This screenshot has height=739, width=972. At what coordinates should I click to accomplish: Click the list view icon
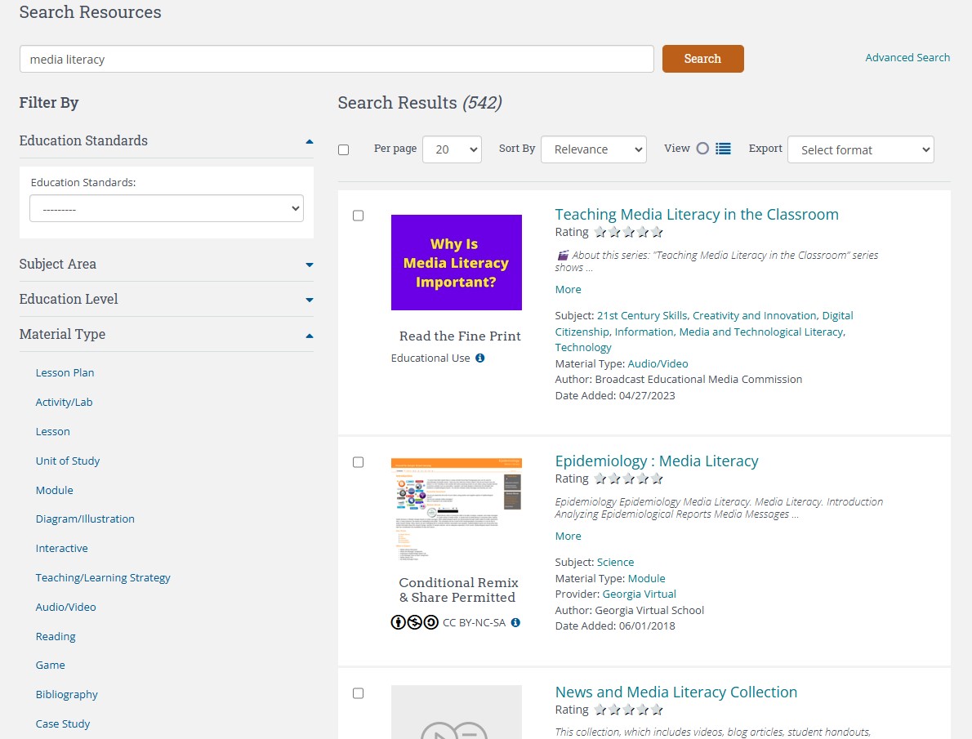tap(723, 149)
